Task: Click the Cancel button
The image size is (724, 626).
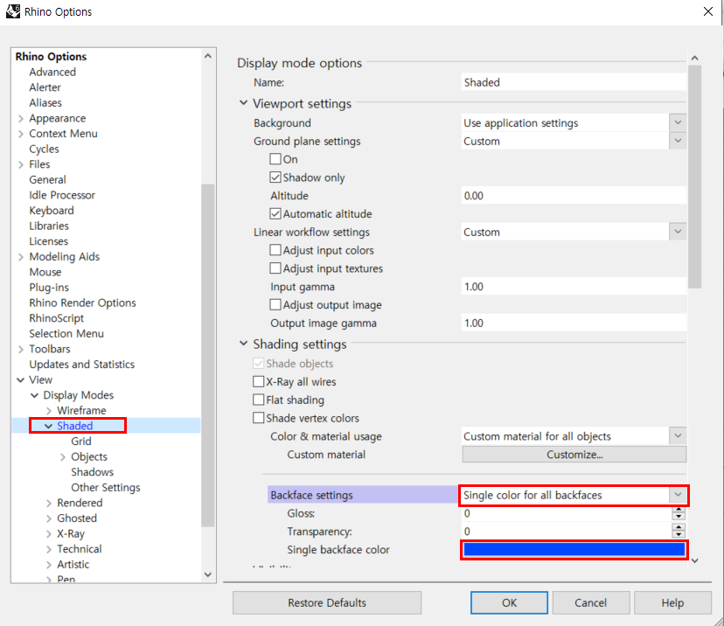Action: click(590, 602)
